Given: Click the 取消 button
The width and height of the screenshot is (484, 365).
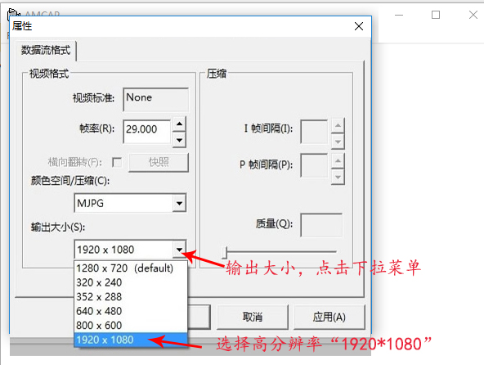Looking at the screenshot, I should click(x=253, y=317).
